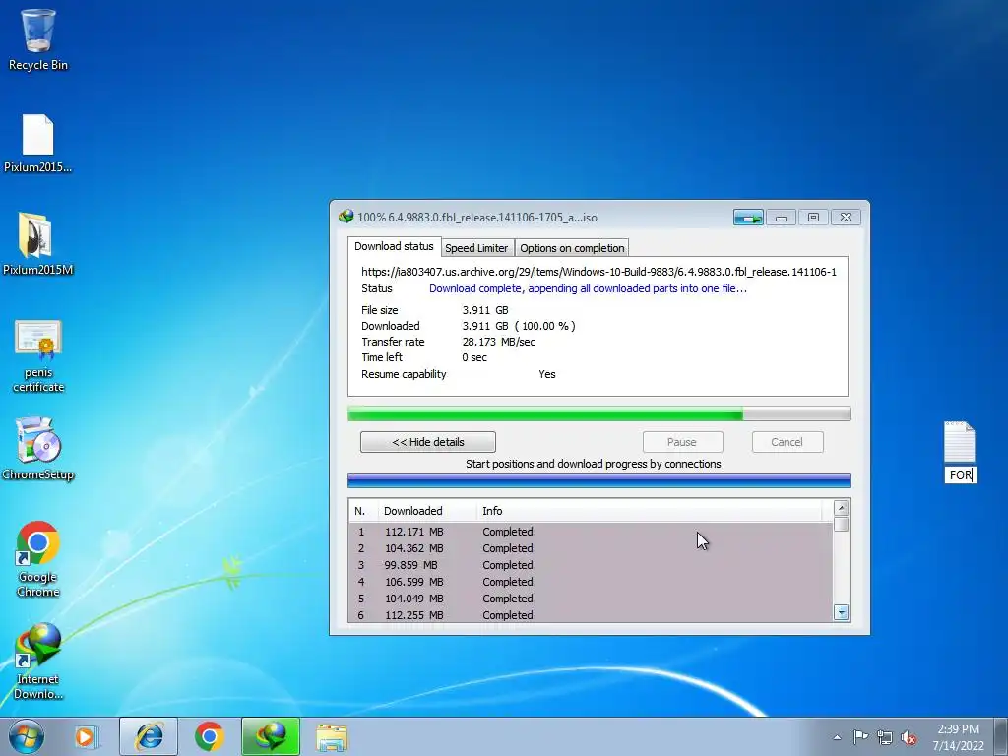Click the Downloaded column header
The image size is (1008, 756).
427,511
